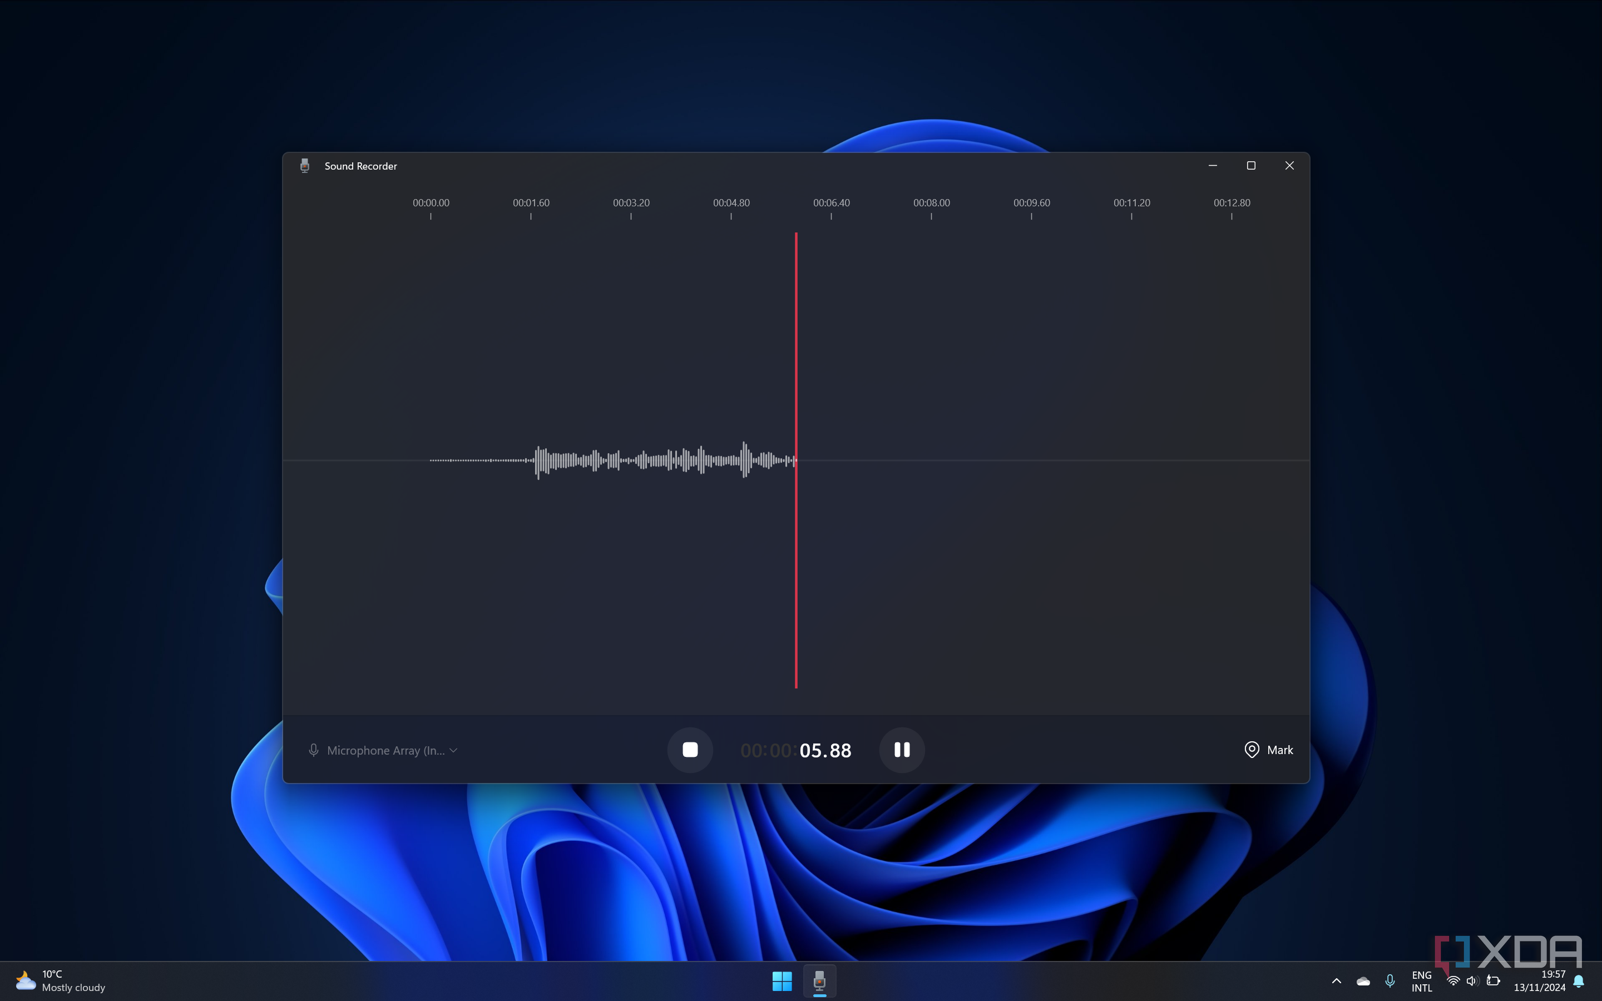The height and width of the screenshot is (1001, 1602).
Task: Click the 00:04.80 timeline label
Action: tap(731, 202)
